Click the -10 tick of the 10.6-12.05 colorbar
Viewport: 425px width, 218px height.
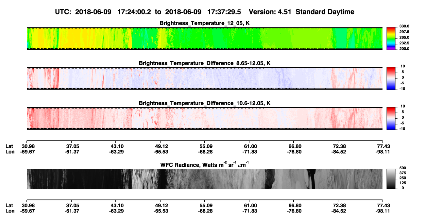[x=402, y=129]
